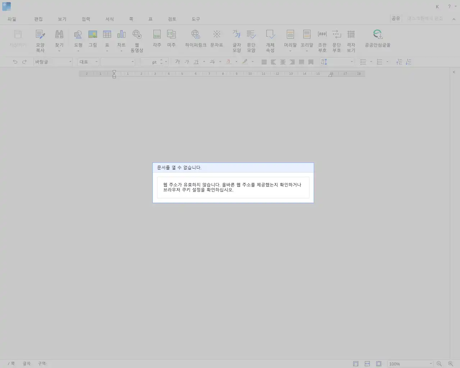Open the 서식 menu
The height and width of the screenshot is (368, 460).
tap(110, 19)
